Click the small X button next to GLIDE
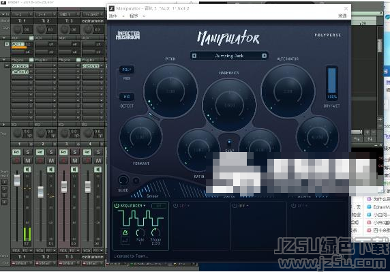The image size is (390, 272). pos(136,181)
